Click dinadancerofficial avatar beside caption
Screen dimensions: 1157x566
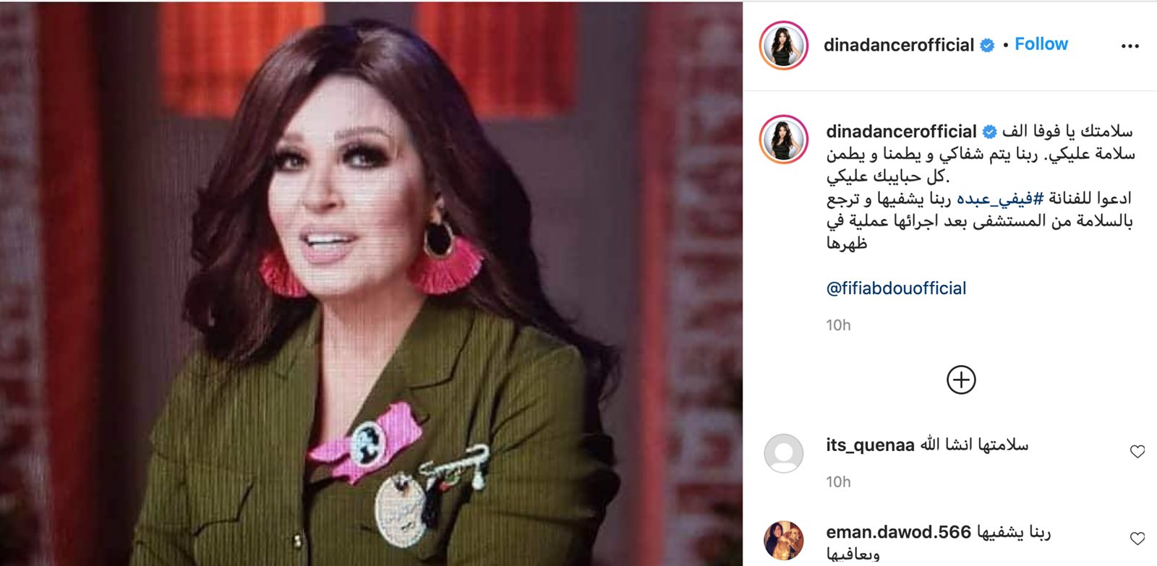coord(784,139)
